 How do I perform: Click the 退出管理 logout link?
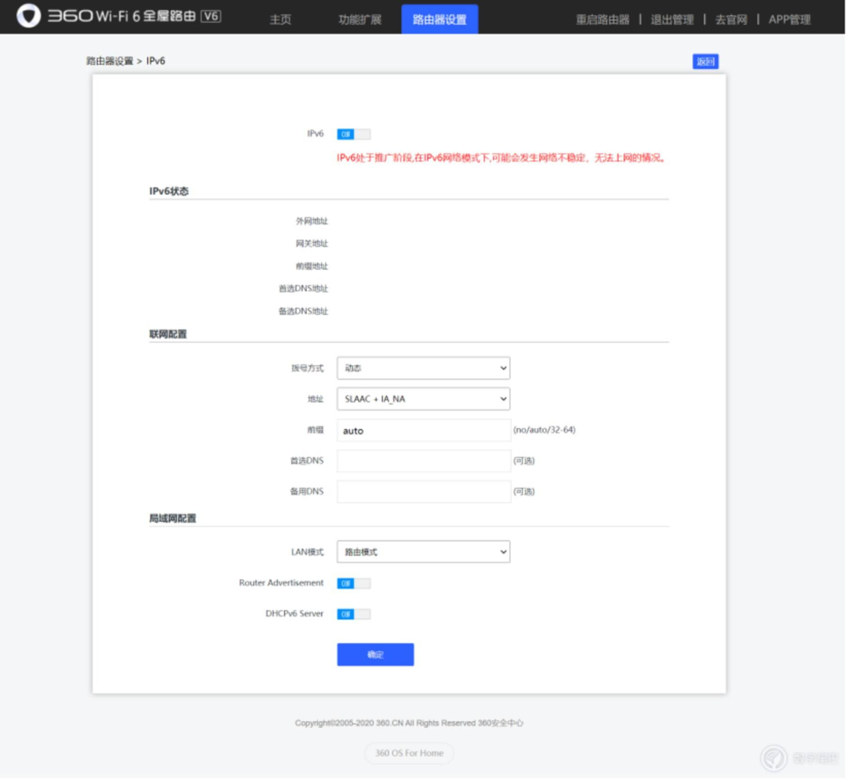[672, 20]
